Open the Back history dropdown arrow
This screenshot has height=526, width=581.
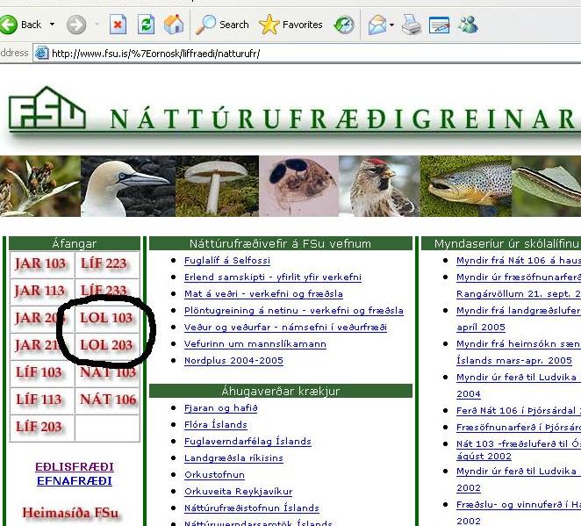53,25
